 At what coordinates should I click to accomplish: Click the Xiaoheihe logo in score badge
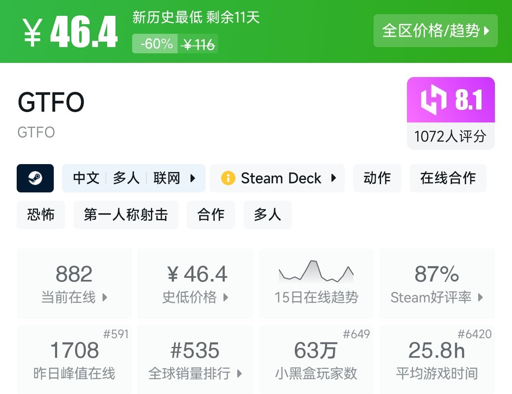click(433, 100)
